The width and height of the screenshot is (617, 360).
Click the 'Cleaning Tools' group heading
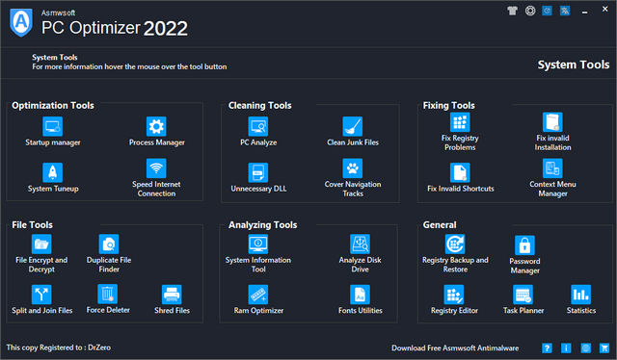click(x=259, y=105)
